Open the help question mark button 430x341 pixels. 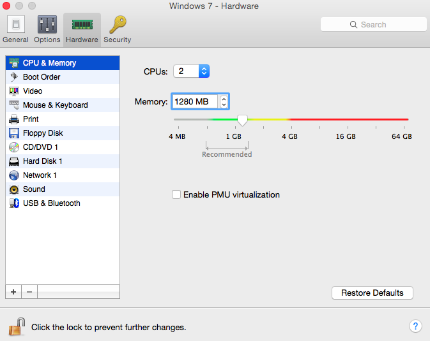pos(415,326)
